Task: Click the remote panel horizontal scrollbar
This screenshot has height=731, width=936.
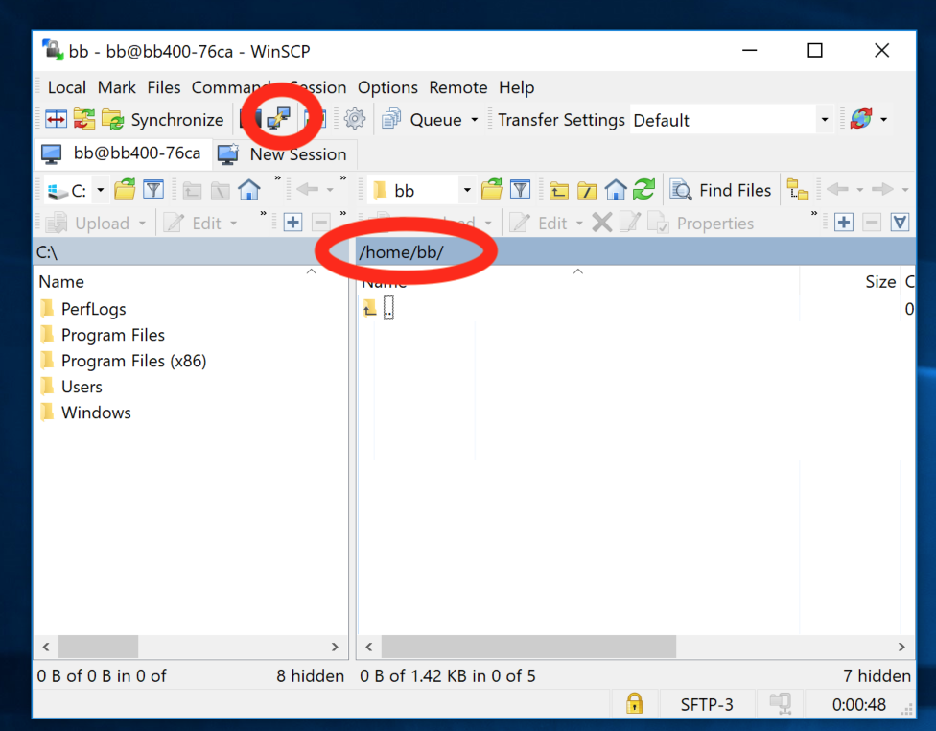Action: pyautogui.click(x=528, y=647)
